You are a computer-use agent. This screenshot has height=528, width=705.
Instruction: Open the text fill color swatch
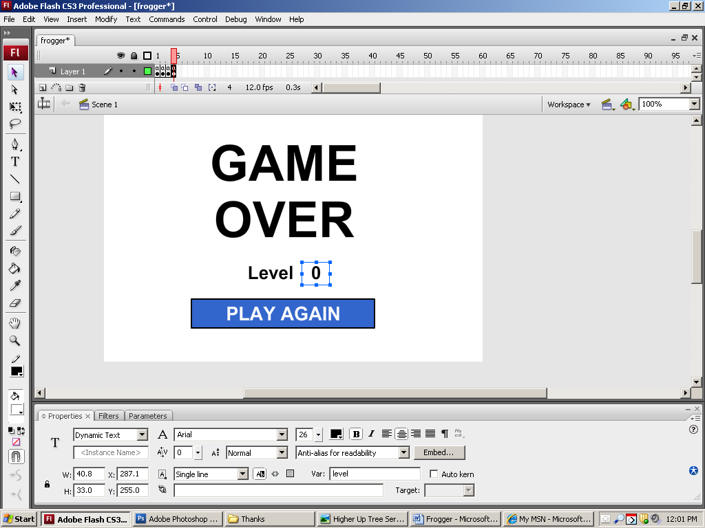click(x=337, y=434)
